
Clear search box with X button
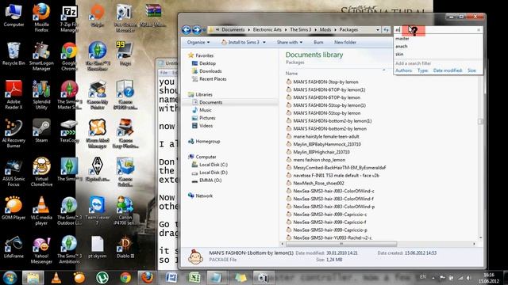point(479,30)
